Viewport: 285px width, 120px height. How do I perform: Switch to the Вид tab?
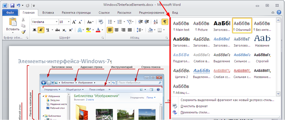[175, 13]
